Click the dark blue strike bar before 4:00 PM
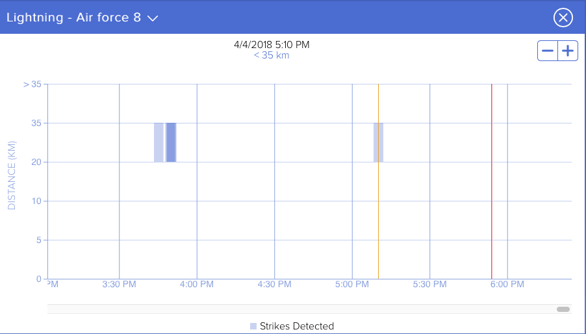The image size is (586, 334). click(x=172, y=142)
